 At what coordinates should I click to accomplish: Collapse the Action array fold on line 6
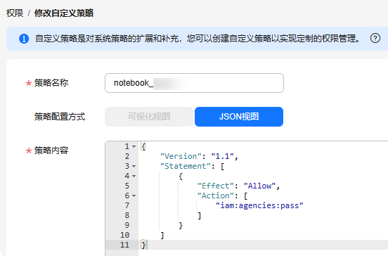click(134, 196)
